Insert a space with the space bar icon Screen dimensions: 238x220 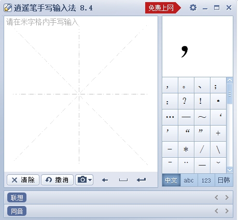[123, 180]
